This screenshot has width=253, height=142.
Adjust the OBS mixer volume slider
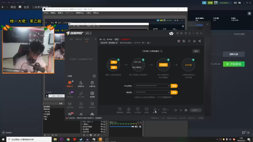(x=122, y=127)
